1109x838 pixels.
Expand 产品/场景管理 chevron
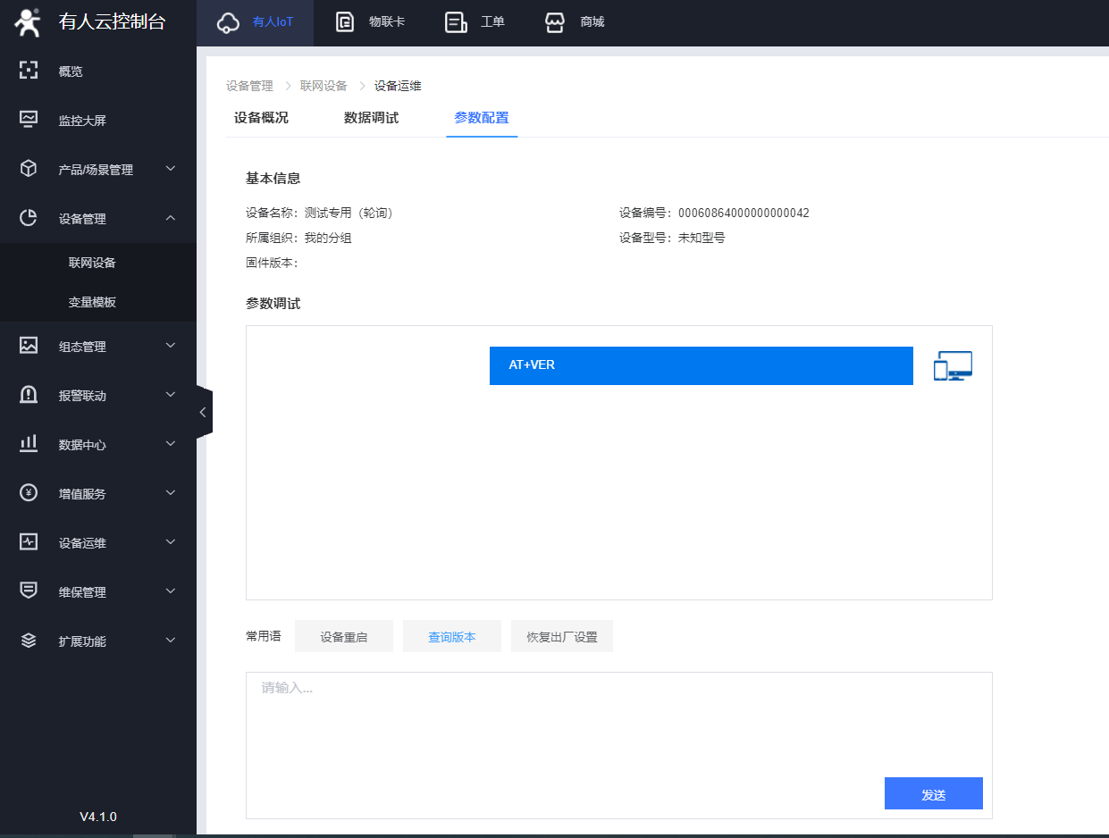click(x=171, y=168)
